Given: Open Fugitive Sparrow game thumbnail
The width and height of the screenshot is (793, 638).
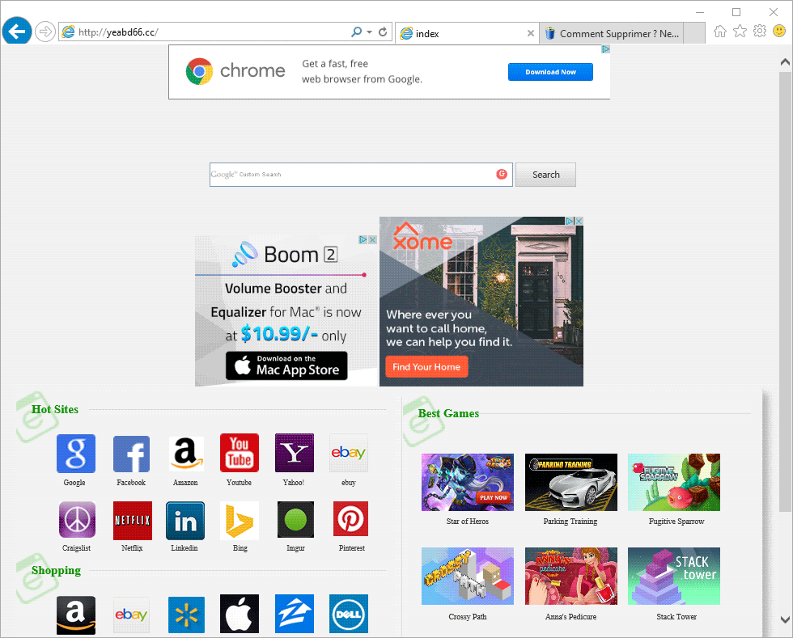Looking at the screenshot, I should point(673,482).
